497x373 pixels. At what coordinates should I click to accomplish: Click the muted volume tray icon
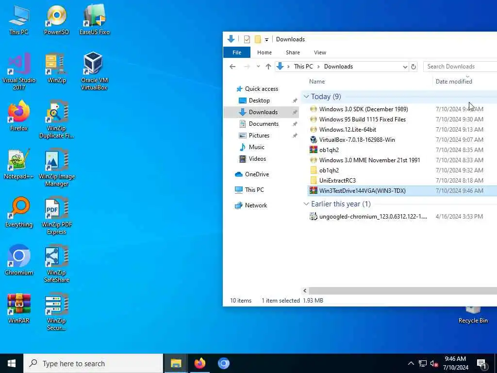point(434,363)
